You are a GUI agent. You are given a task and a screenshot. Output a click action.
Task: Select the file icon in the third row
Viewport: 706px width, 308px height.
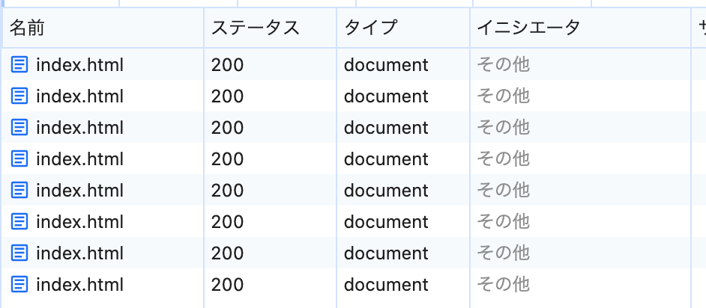tap(19, 128)
